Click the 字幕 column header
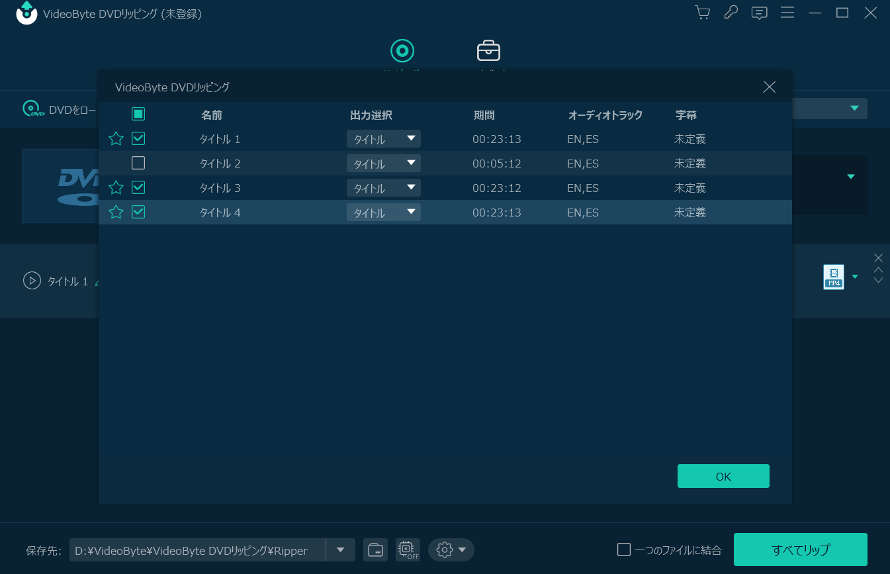 [686, 115]
